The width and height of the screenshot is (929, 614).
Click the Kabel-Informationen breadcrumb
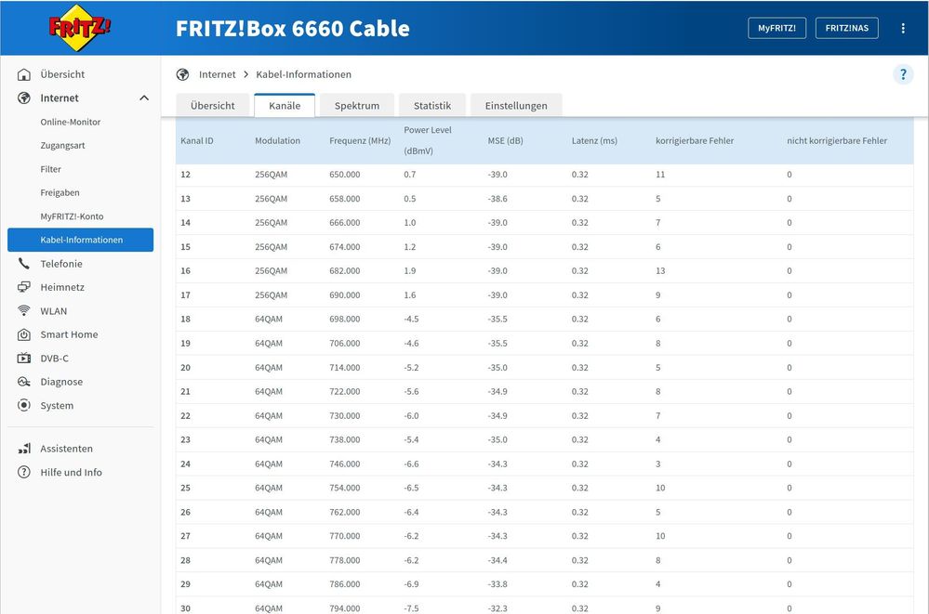(x=303, y=74)
